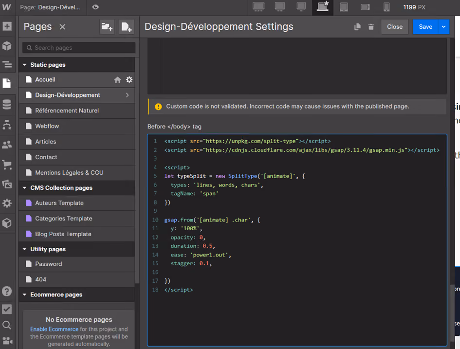Open Auteurs Template page
Screen dimensions: 460x349
(x=77, y=203)
